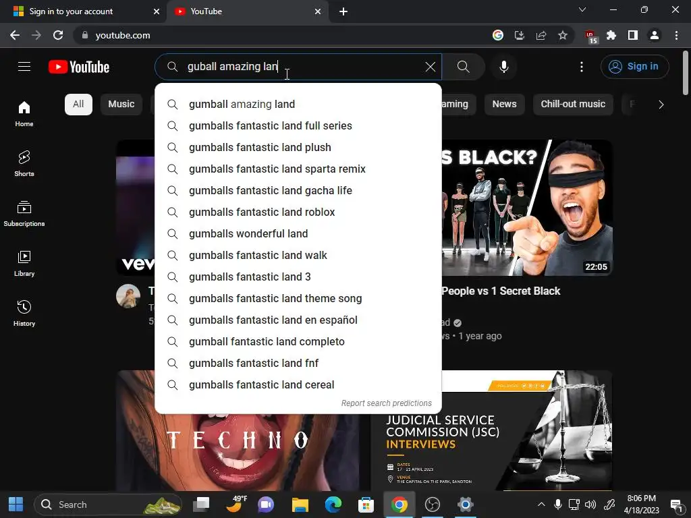Go back with browser back arrow
Viewport: 691px width, 518px height.
point(15,35)
